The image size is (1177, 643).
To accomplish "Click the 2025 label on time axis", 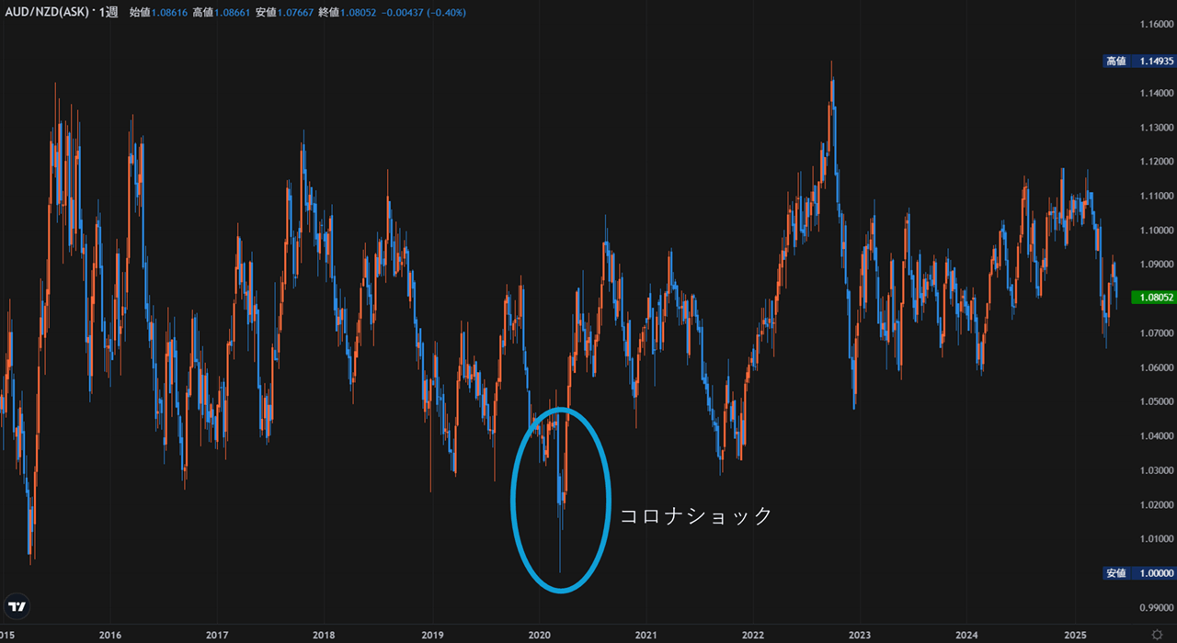I will click(x=1074, y=635).
